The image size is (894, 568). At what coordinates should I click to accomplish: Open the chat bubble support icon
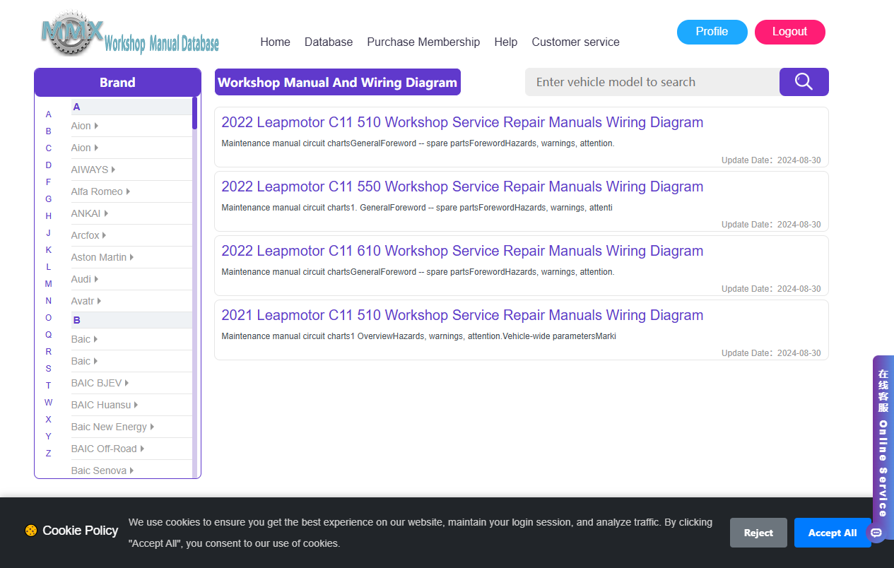[x=876, y=533]
